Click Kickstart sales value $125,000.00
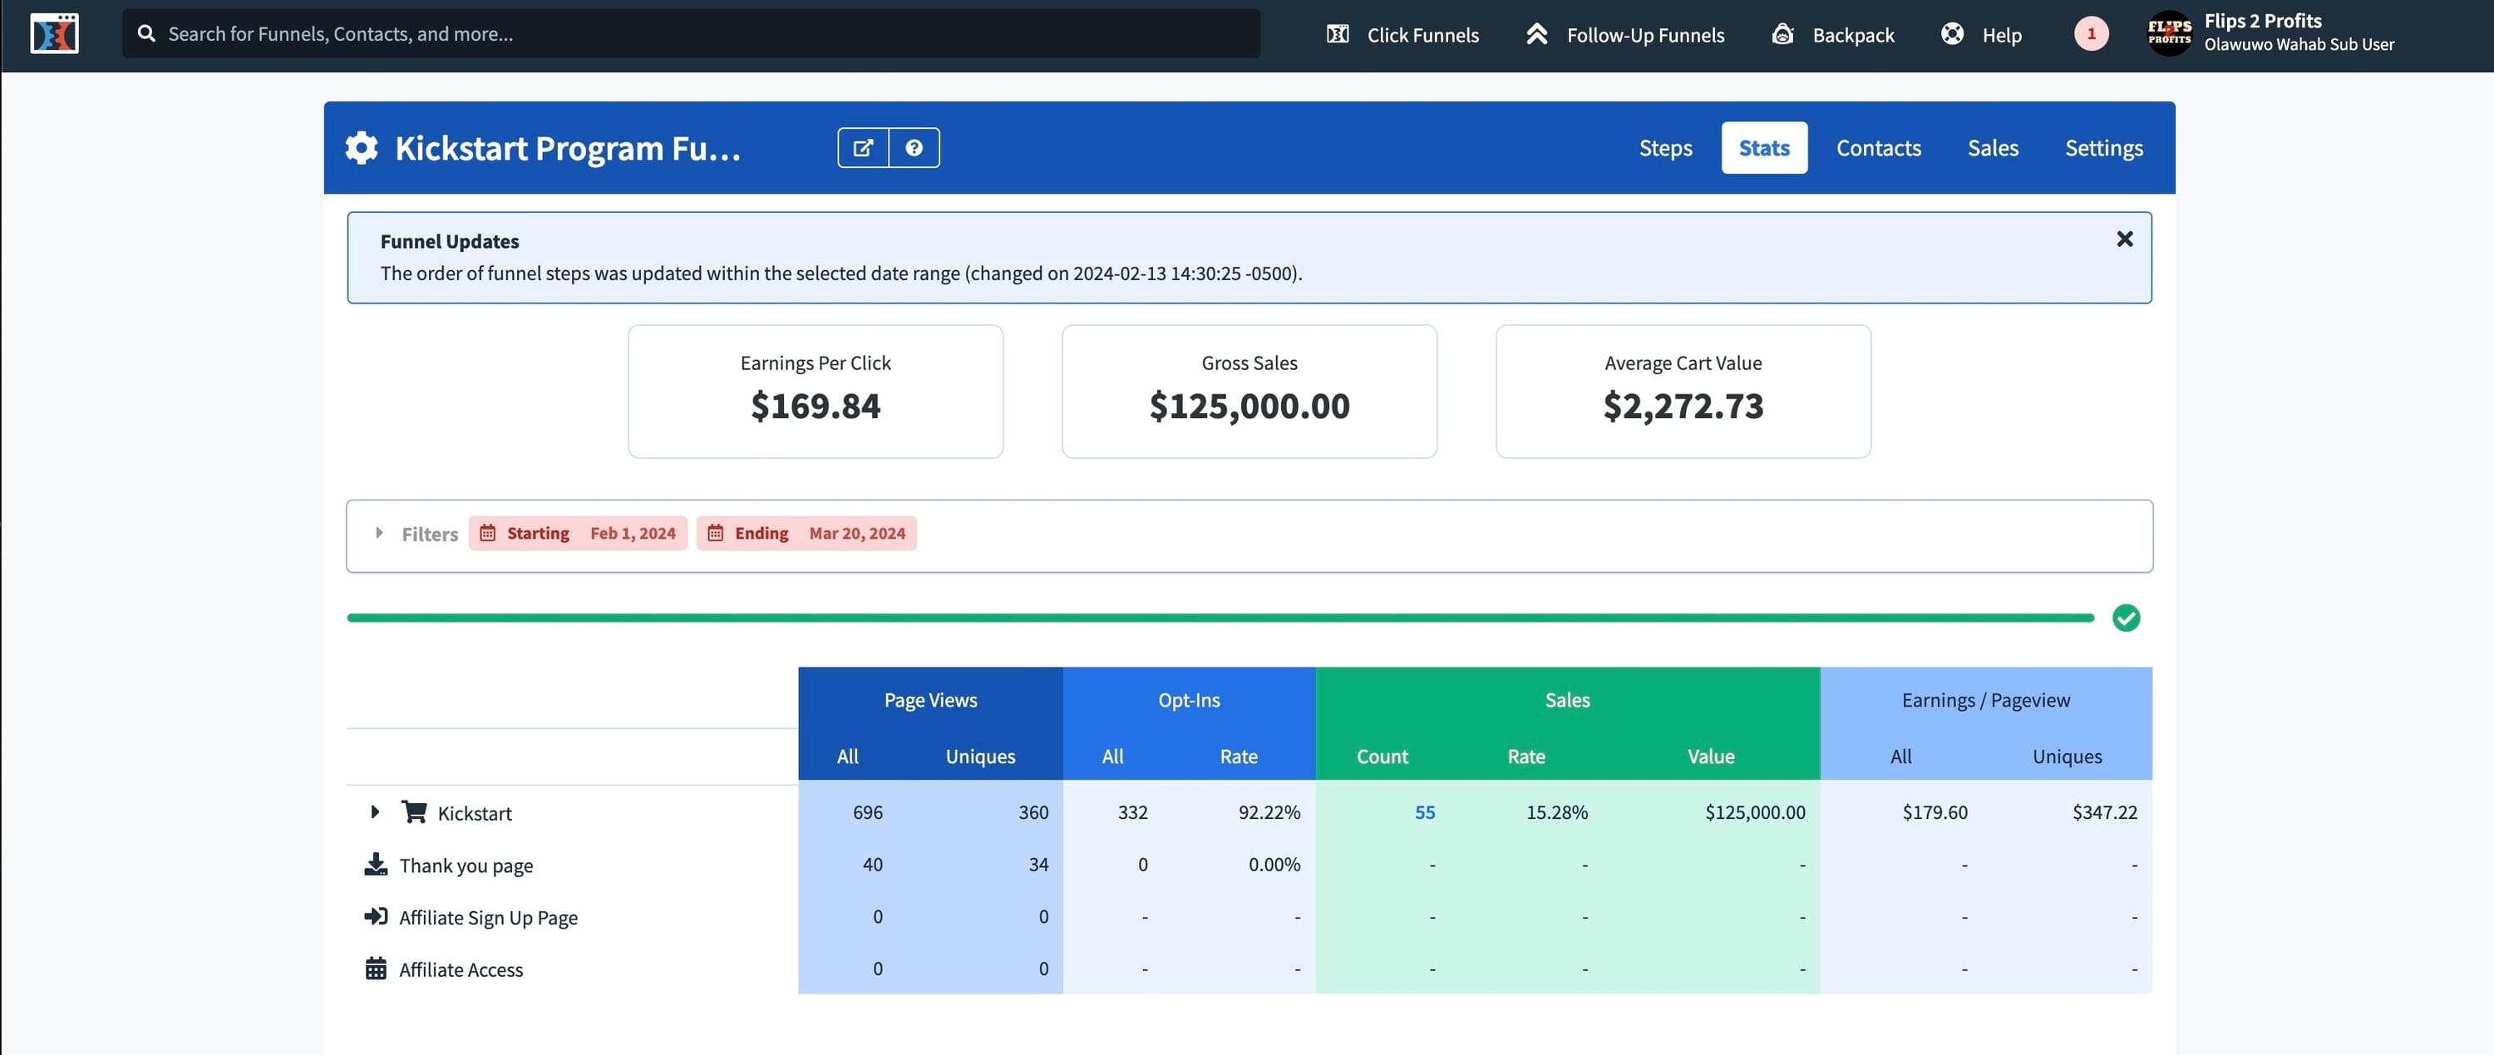 1755,813
